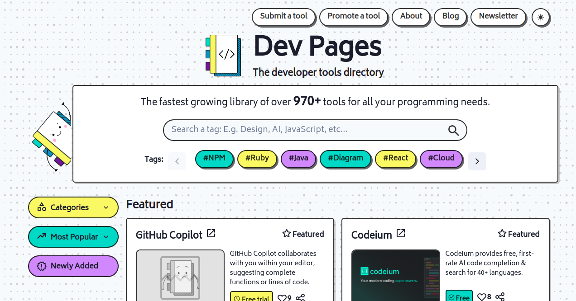
Task: Share Codeium via share icon
Action: (x=500, y=297)
